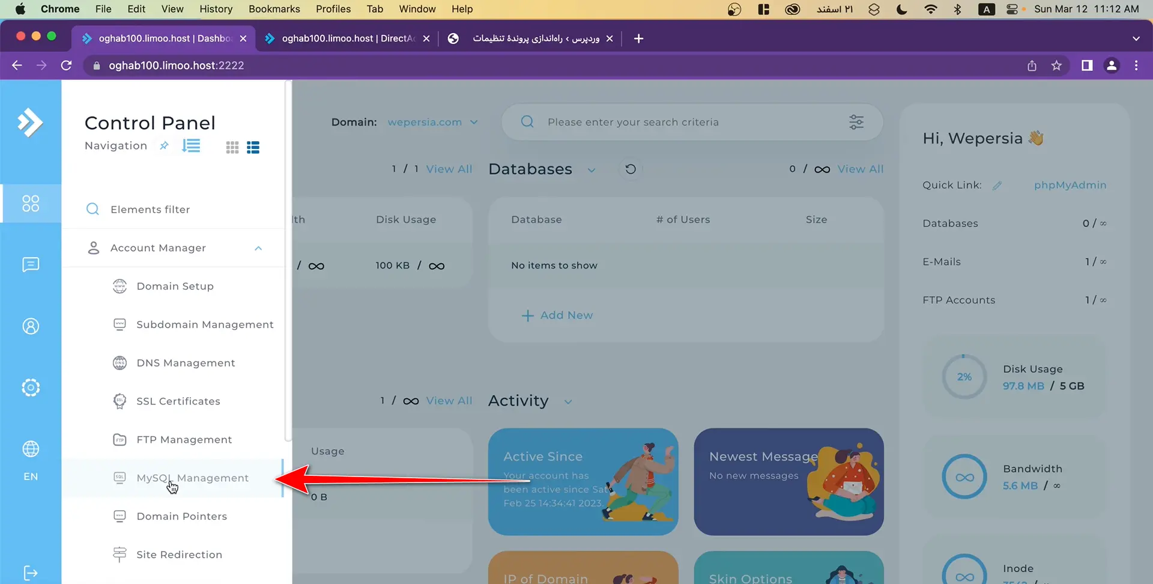Open Site Redirection
Viewport: 1153px width, 584px height.
point(179,555)
